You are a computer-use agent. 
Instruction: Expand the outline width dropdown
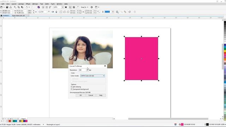(113, 12)
